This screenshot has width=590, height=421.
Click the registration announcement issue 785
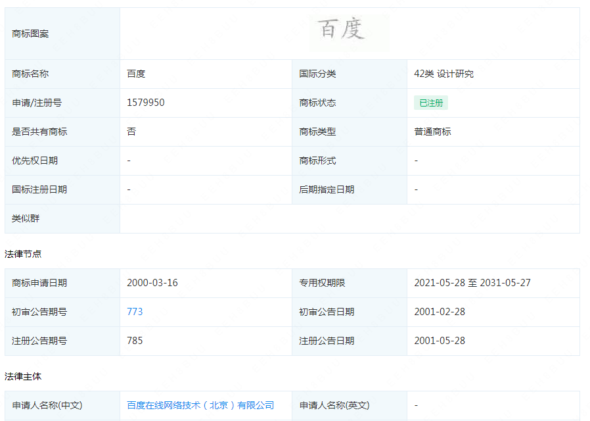(135, 341)
